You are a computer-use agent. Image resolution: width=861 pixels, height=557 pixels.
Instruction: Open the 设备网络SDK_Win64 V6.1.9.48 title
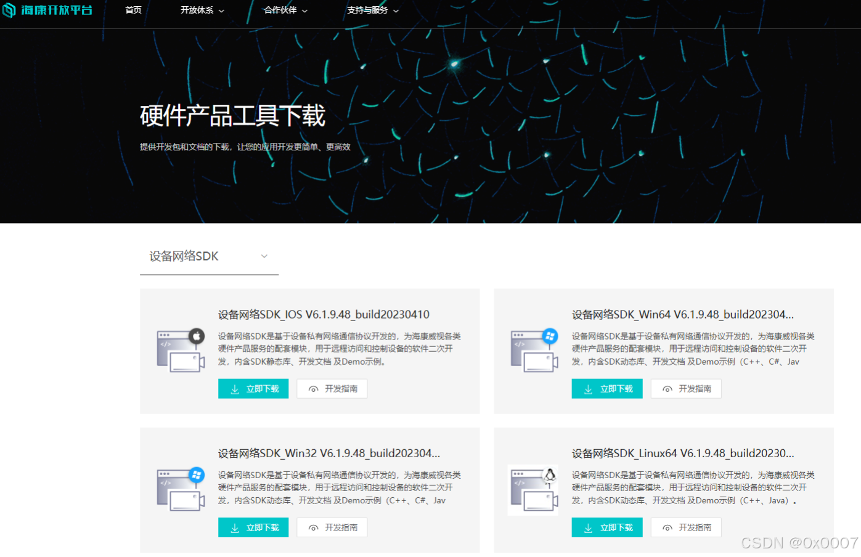683,314
